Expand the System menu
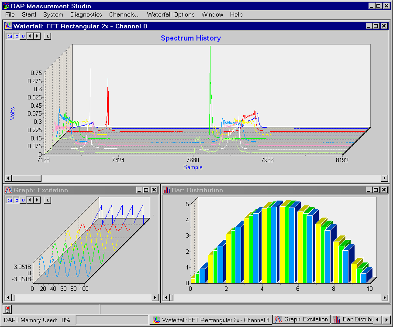Image resolution: width=393 pixels, height=327 pixels. point(53,14)
